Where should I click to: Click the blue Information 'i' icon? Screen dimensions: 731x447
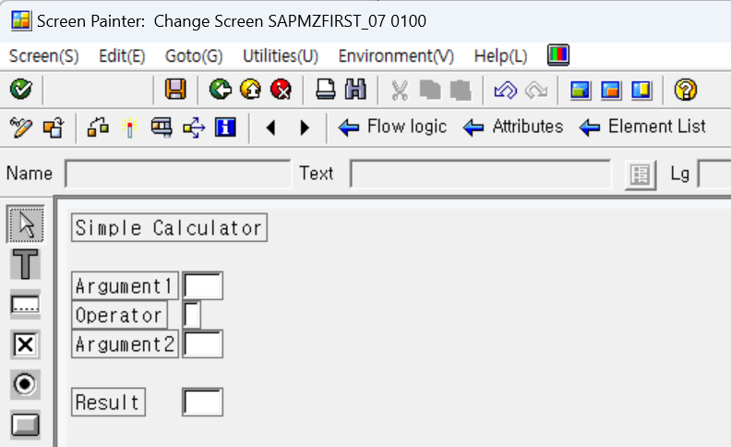225,127
